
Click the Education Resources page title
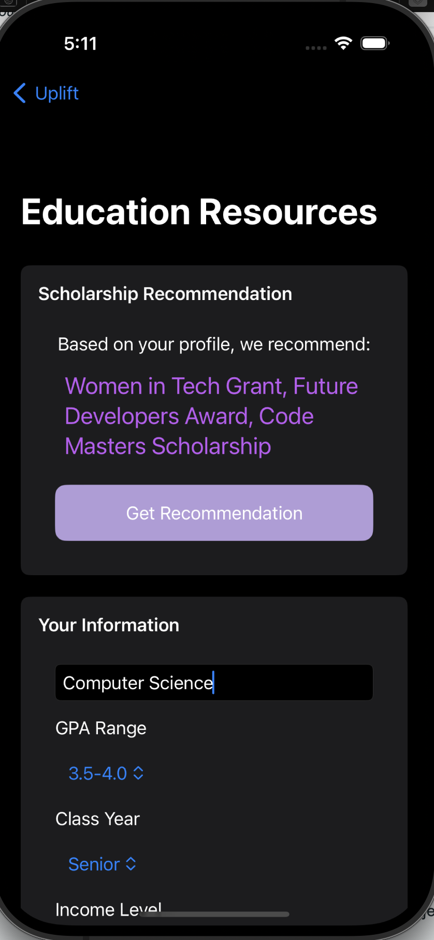pos(199,212)
